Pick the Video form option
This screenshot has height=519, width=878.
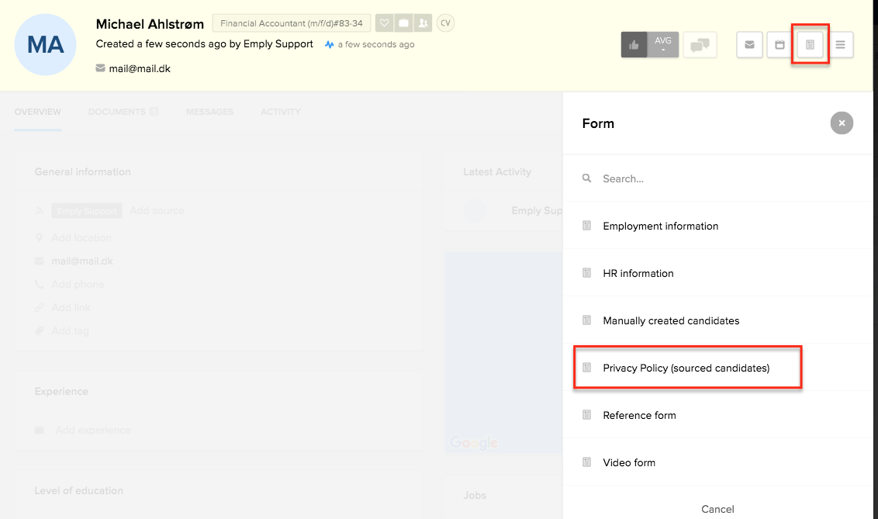[629, 462]
